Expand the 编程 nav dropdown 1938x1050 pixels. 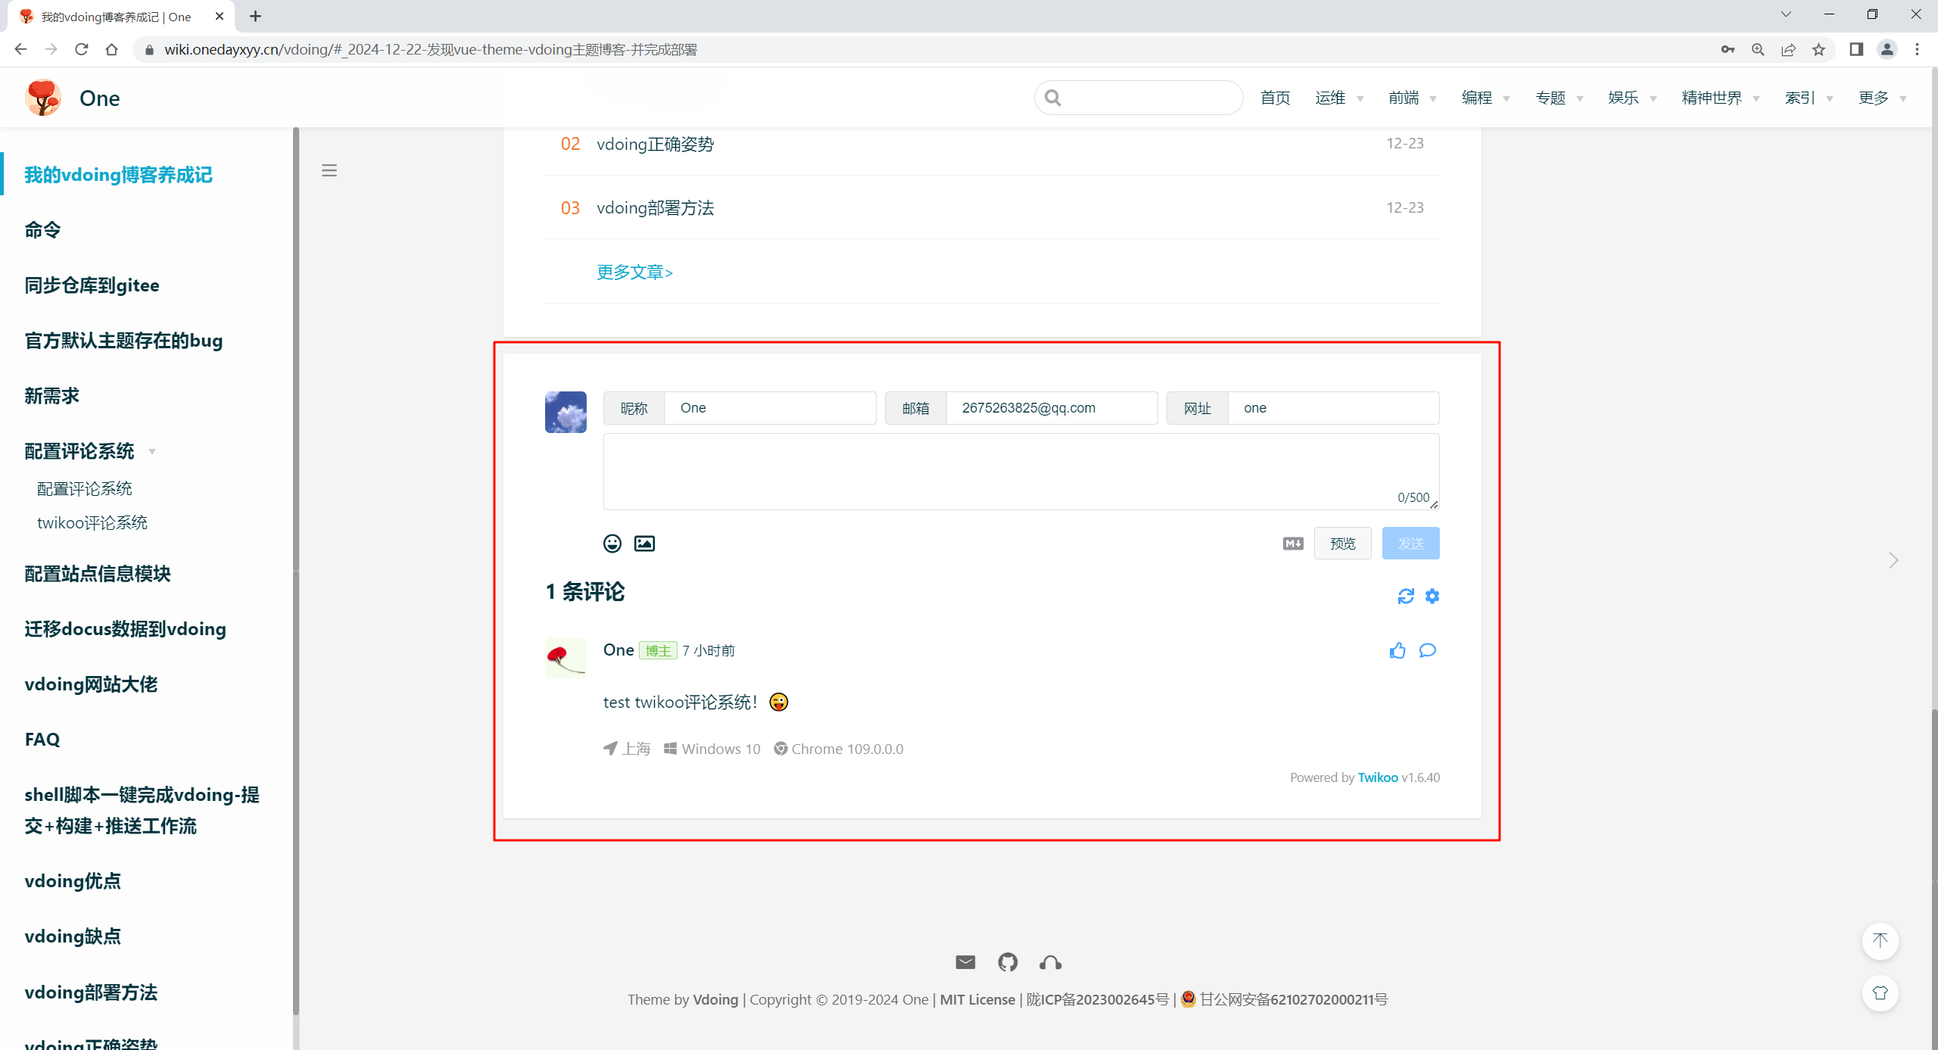coord(1485,98)
